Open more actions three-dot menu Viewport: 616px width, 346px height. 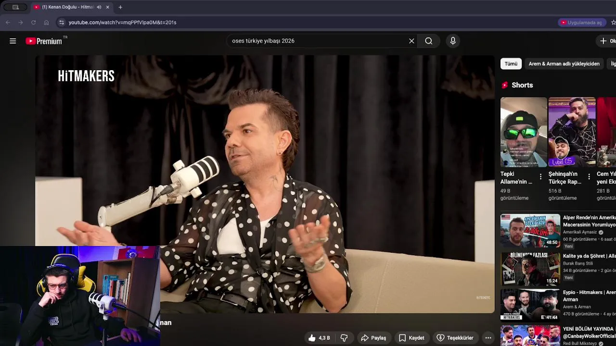[488, 338]
